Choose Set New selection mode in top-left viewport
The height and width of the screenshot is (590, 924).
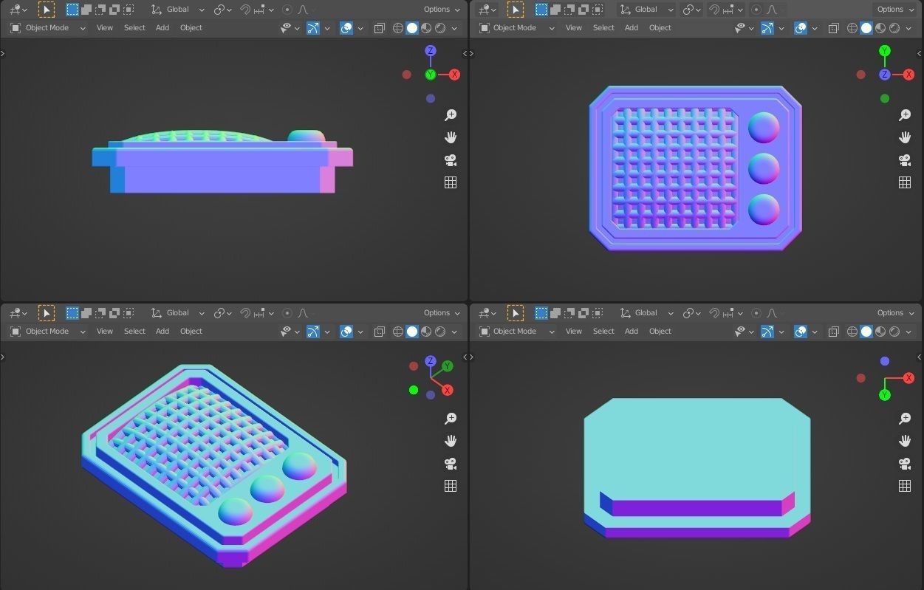pyautogui.click(x=72, y=10)
